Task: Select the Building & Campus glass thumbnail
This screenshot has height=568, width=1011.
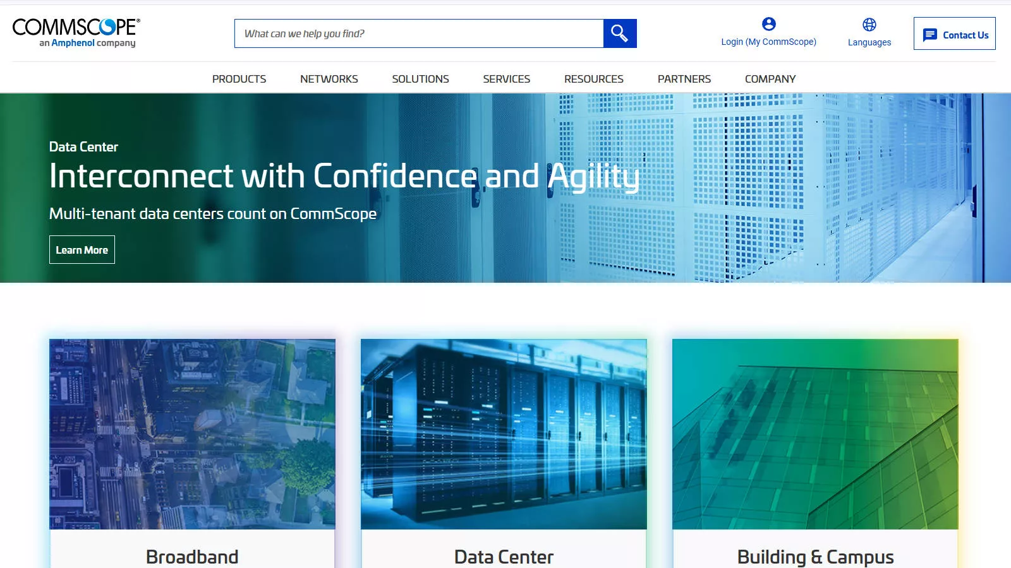Action: (x=815, y=434)
